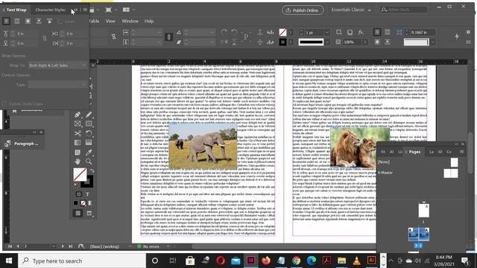The image size is (477, 268).
Task: Toggle the auto-fit frame option icon
Action: (399, 32)
